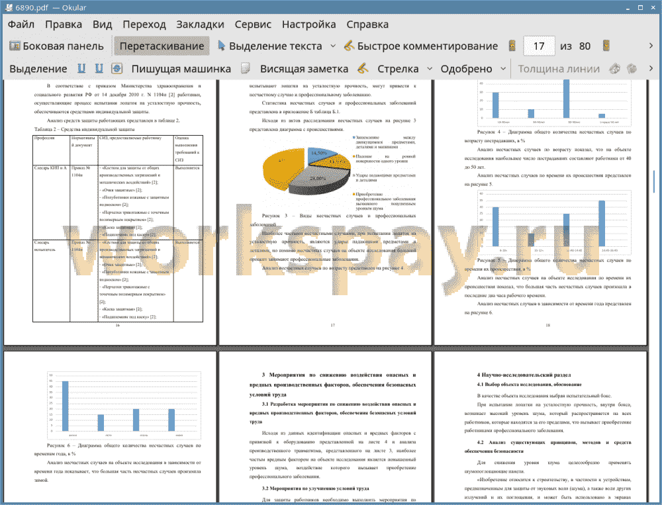Click the Okular icon in the title bar
This screenshot has width=662, height=505.
pyautogui.click(x=9, y=7)
